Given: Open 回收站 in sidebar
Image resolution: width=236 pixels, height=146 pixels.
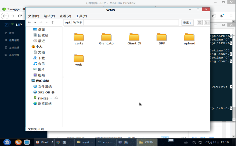Looking at the screenshot, I should (x=41, y=35).
